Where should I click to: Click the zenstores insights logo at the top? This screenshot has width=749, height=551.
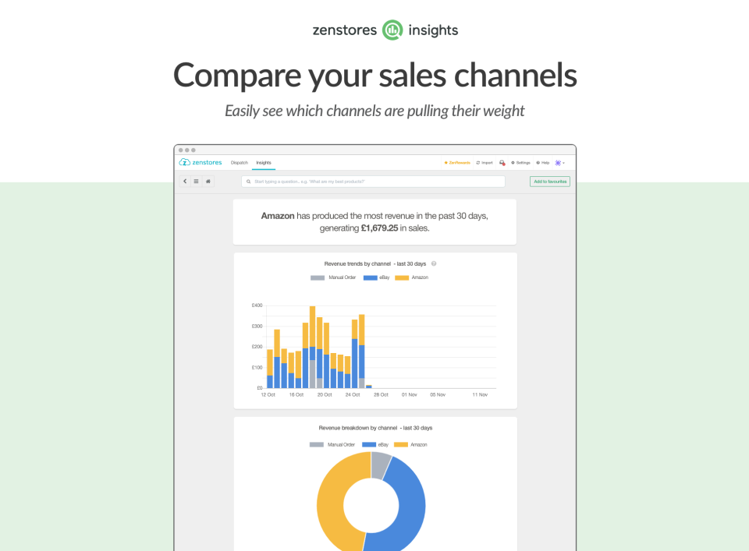point(385,30)
